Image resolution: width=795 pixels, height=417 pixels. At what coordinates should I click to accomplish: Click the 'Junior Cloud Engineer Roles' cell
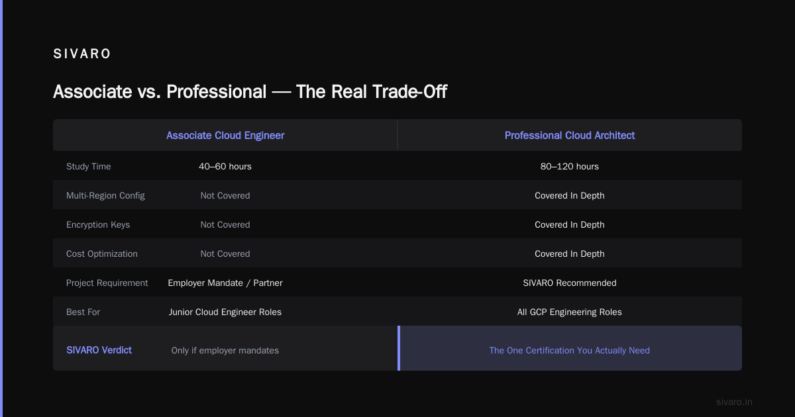(x=225, y=312)
